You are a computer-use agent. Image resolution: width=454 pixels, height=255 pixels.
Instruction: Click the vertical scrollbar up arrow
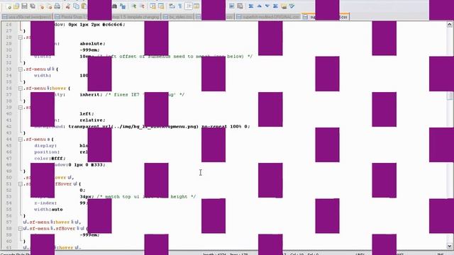(x=449, y=25)
